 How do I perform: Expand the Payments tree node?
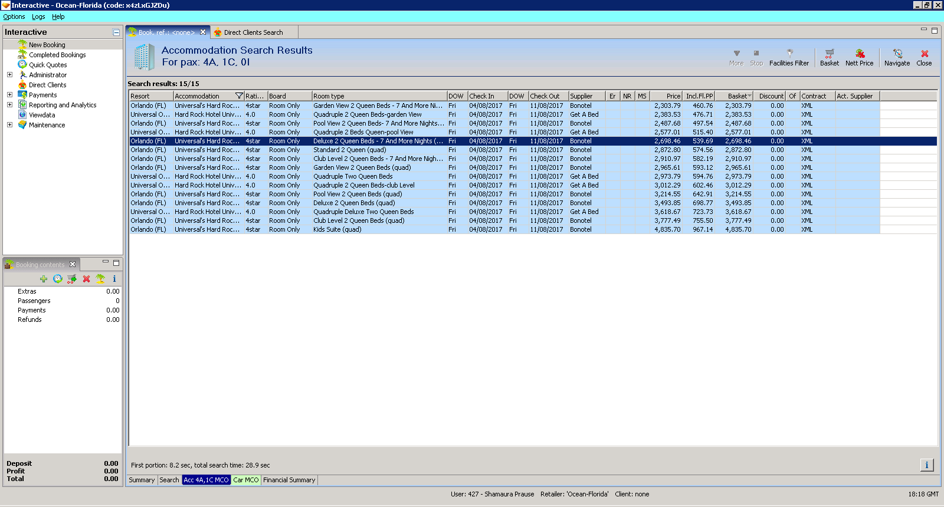pos(9,95)
